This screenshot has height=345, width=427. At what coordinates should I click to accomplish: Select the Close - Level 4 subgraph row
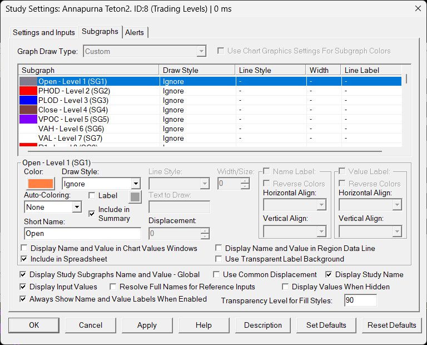point(73,110)
